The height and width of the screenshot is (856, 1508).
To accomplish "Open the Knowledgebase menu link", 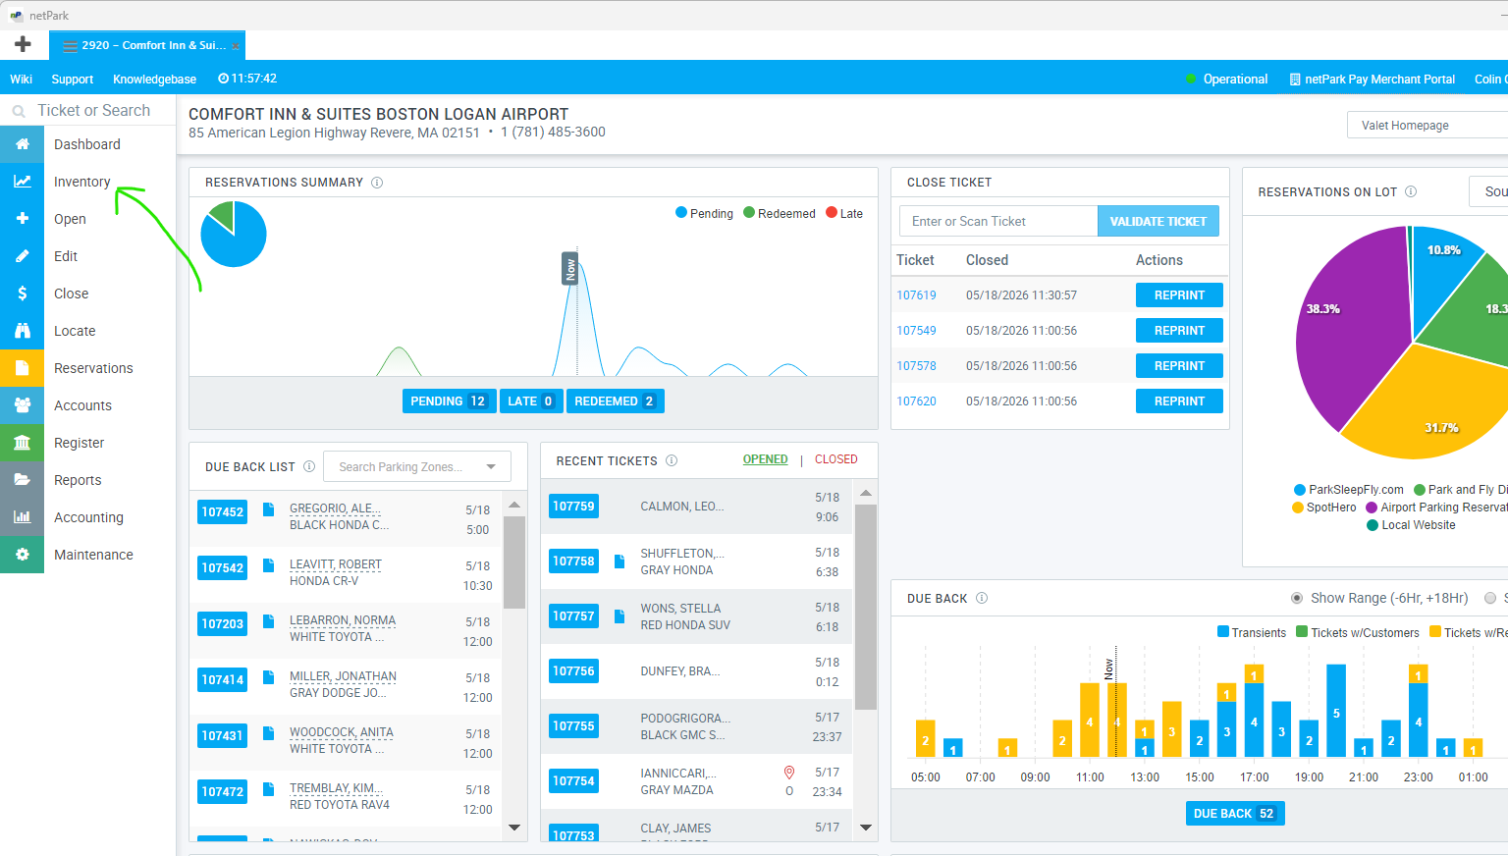I will 154,80.
